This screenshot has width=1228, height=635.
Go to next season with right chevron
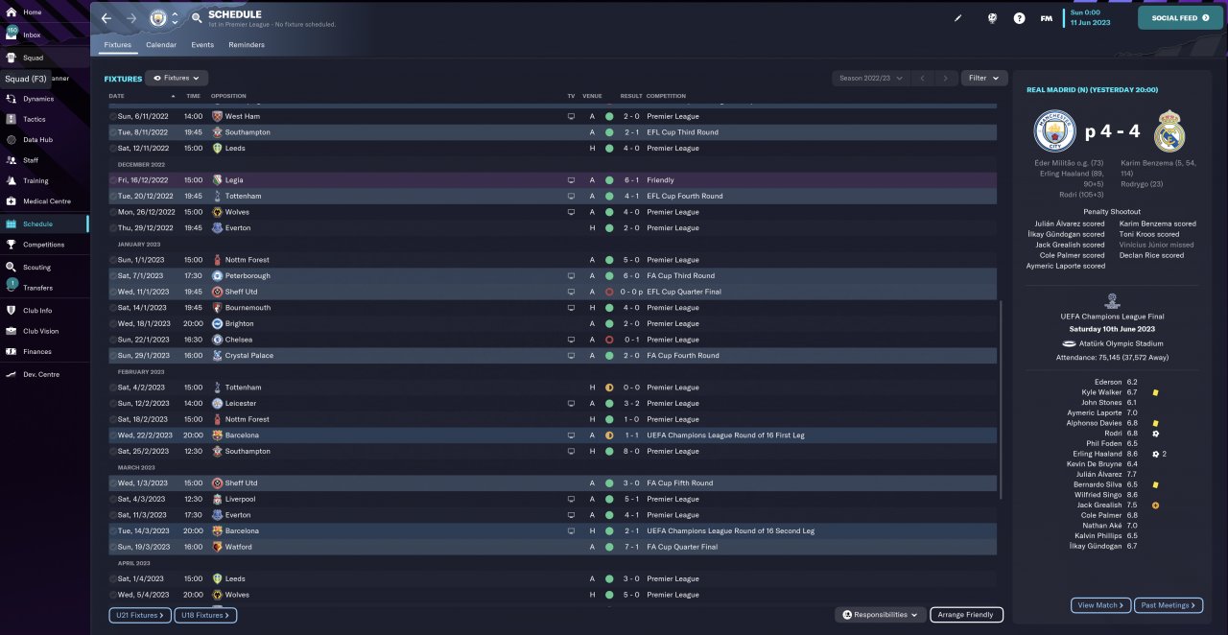pyautogui.click(x=946, y=78)
